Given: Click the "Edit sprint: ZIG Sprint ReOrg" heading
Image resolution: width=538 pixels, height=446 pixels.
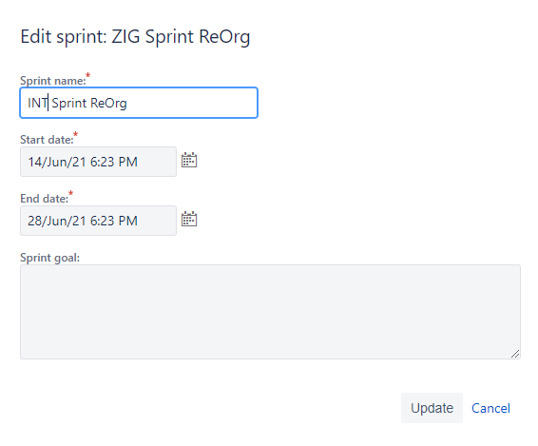Looking at the screenshot, I should point(135,37).
